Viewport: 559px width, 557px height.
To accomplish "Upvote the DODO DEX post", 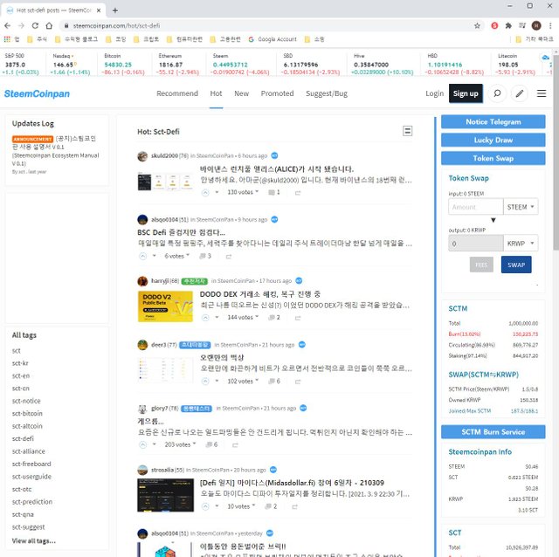I will [x=205, y=317].
